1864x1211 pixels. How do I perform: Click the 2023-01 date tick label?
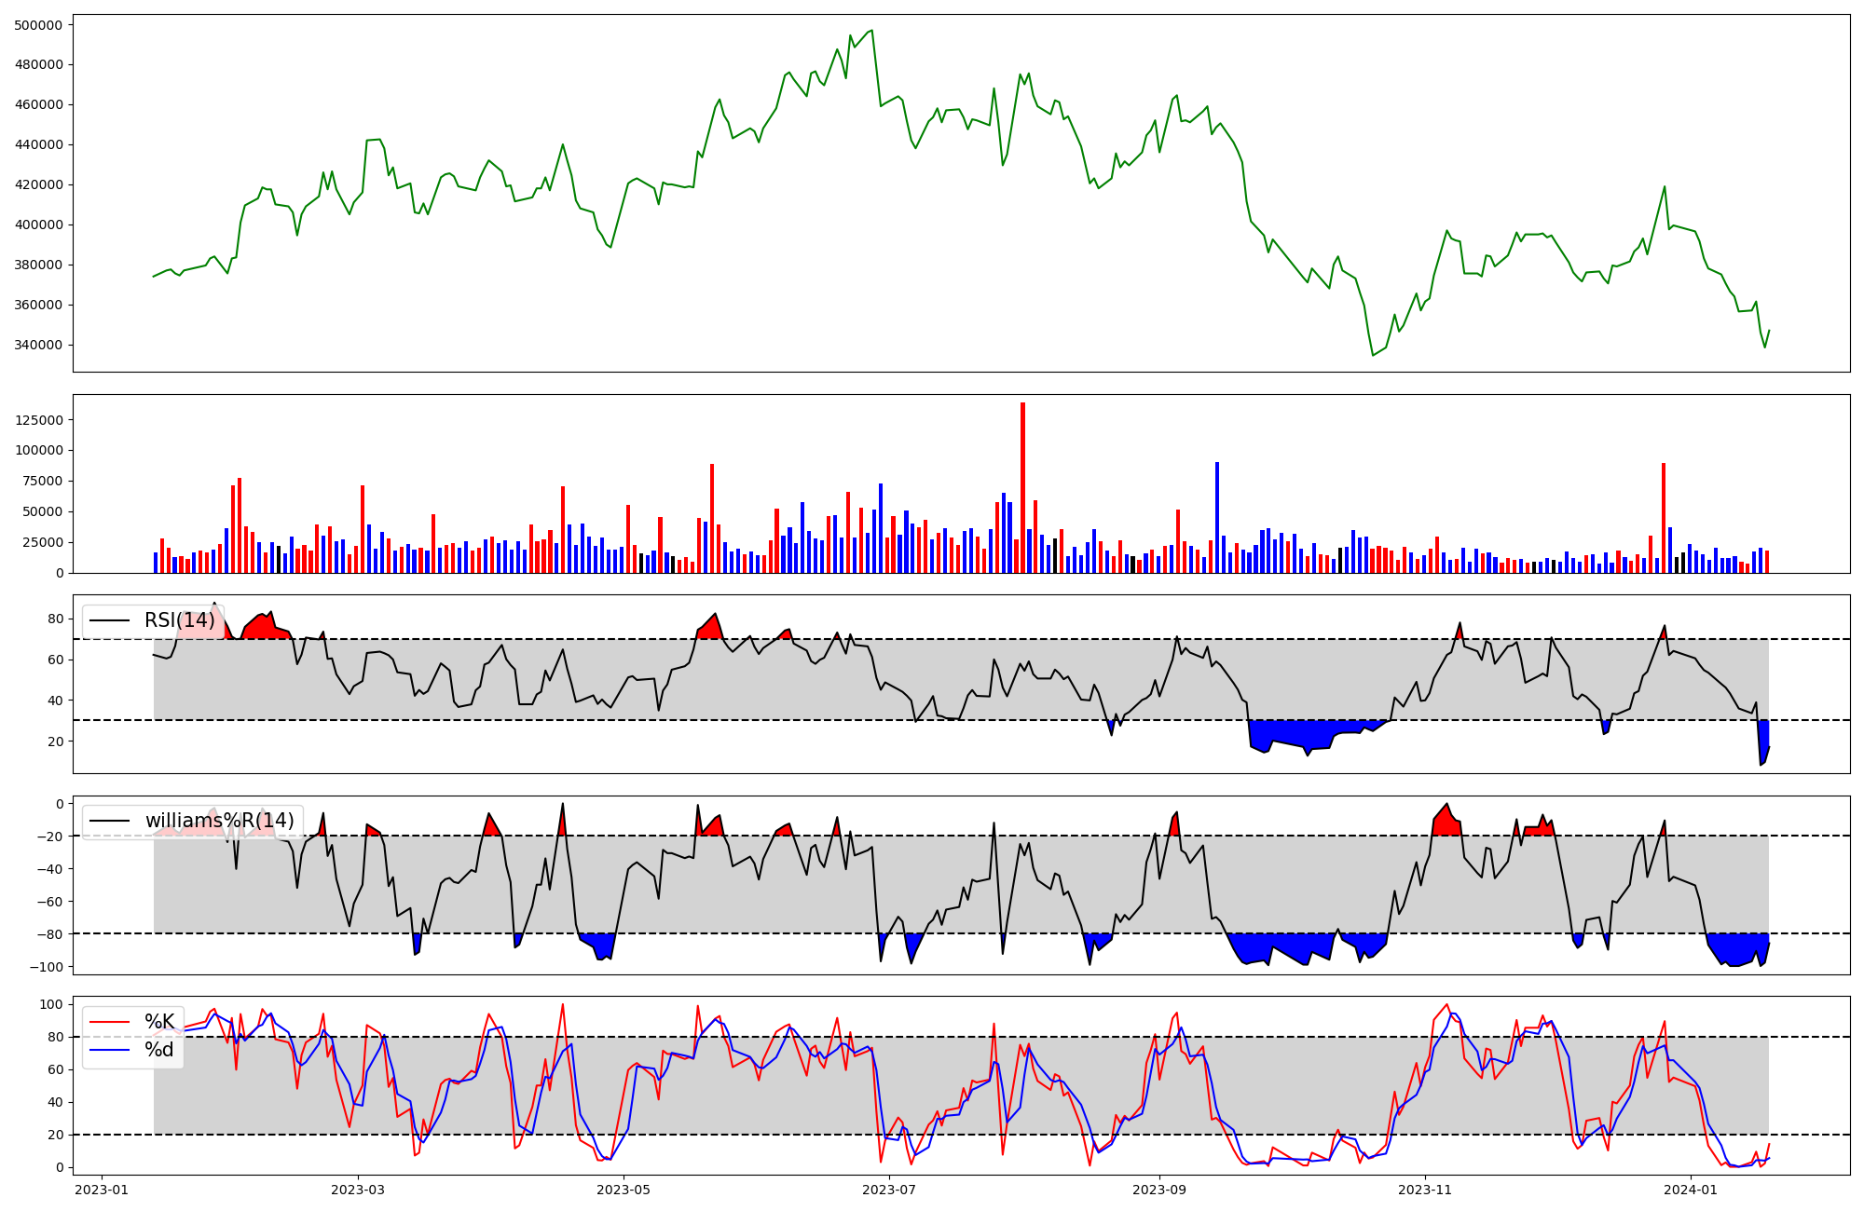click(102, 1190)
